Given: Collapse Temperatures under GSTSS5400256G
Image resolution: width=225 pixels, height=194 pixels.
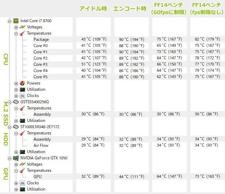Looking at the screenshot, I should (x=16, y=108).
